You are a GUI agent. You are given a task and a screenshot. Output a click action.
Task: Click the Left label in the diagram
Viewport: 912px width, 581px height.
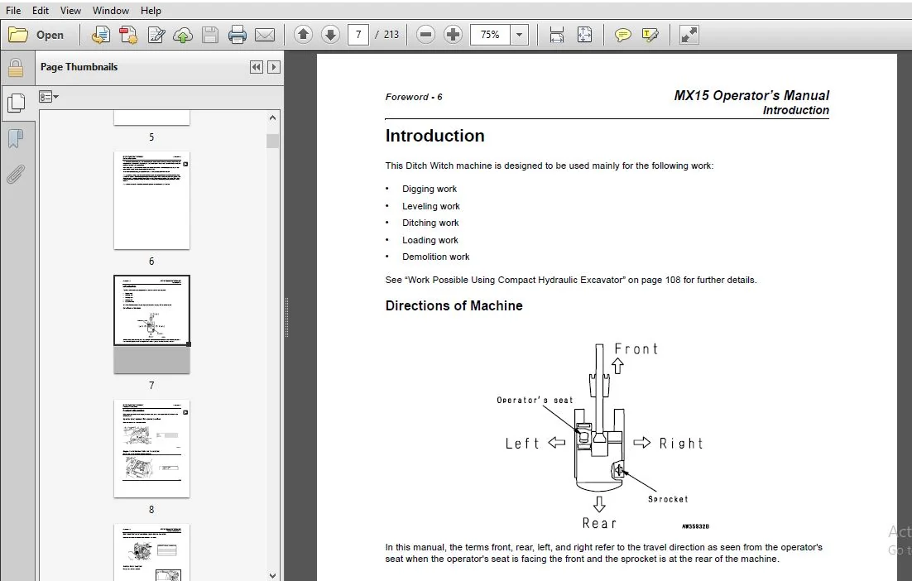click(x=522, y=444)
